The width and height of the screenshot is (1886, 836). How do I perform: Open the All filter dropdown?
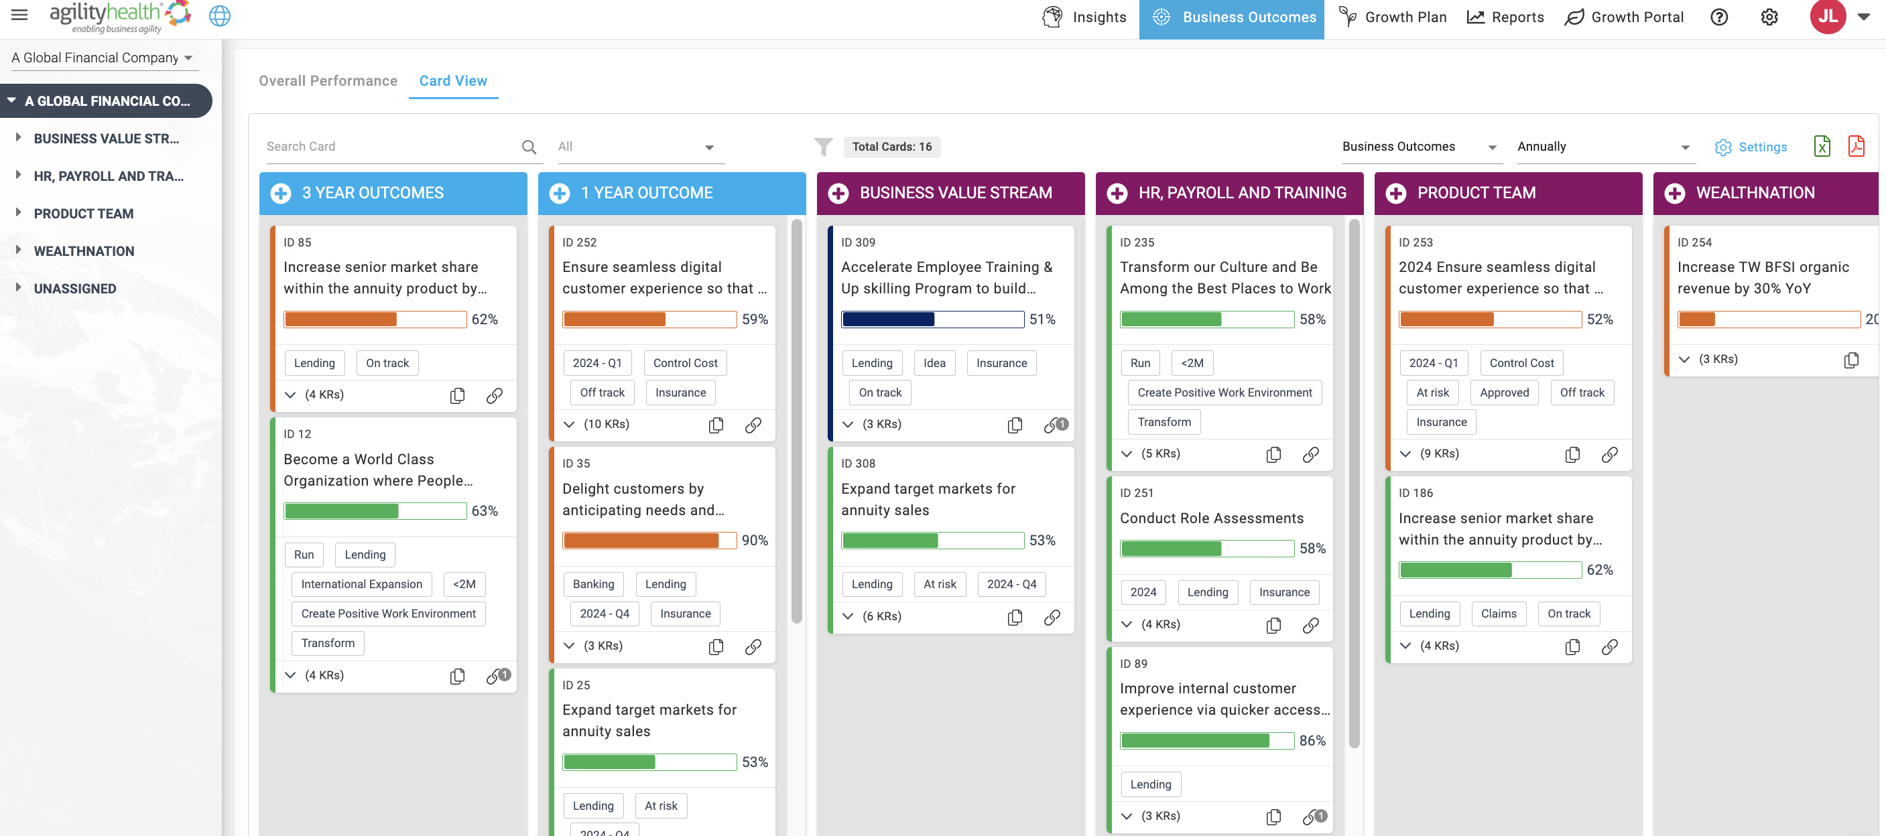pyautogui.click(x=636, y=147)
